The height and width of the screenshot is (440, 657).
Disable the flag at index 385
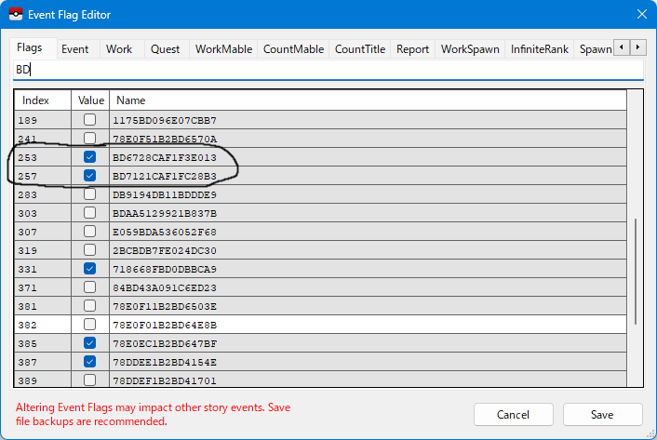tap(90, 343)
